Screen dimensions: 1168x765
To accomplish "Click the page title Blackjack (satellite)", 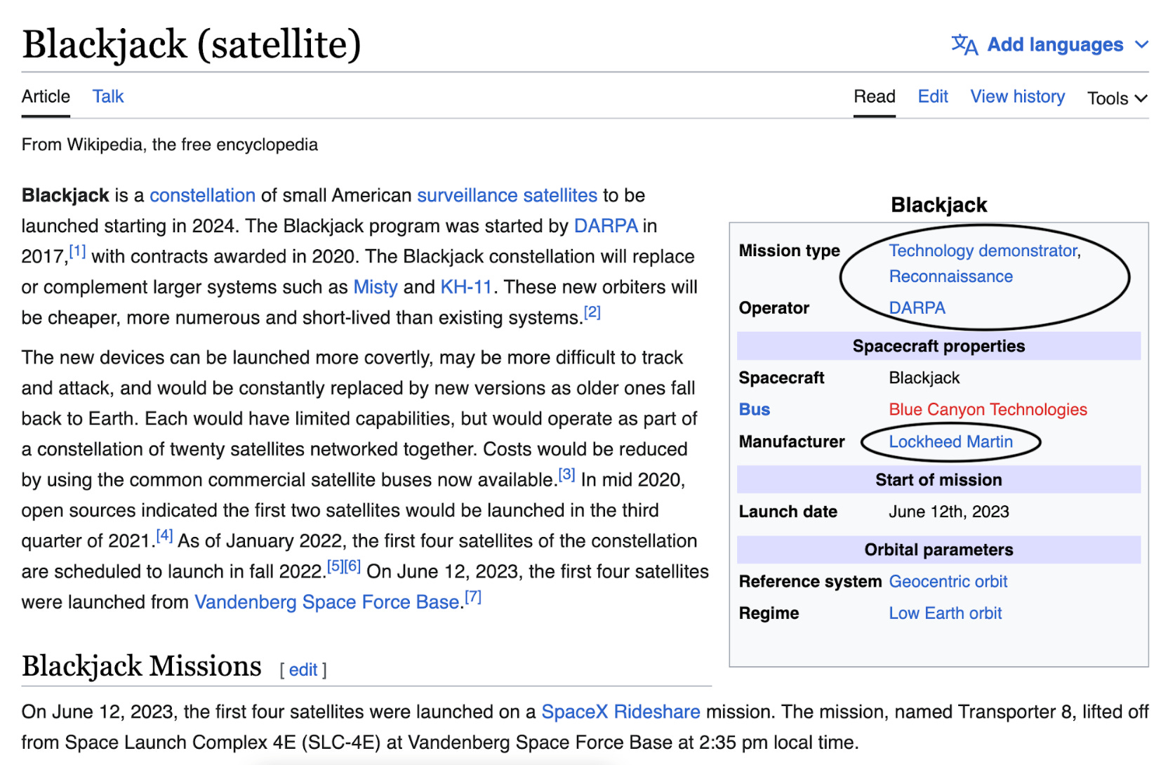I will tap(192, 44).
